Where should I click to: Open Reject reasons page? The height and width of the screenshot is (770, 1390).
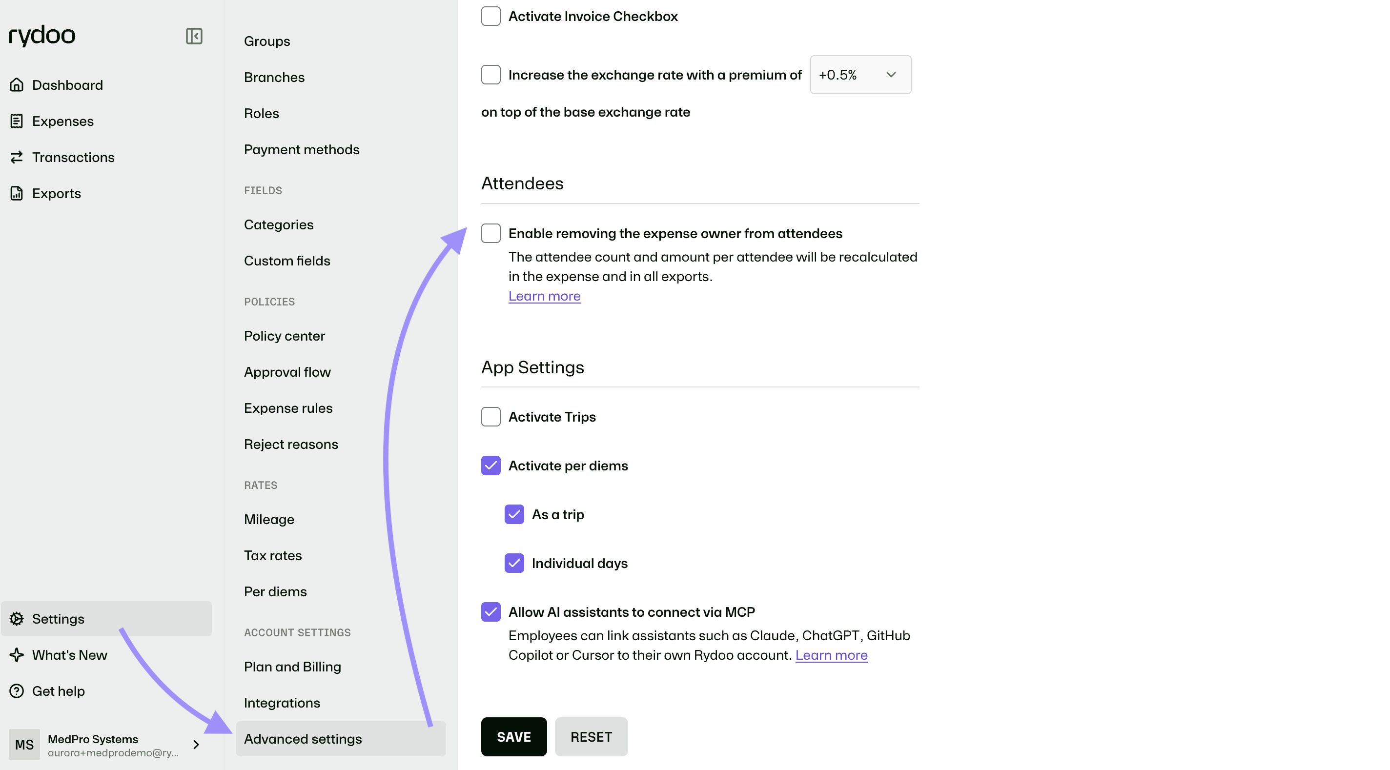[x=291, y=444]
